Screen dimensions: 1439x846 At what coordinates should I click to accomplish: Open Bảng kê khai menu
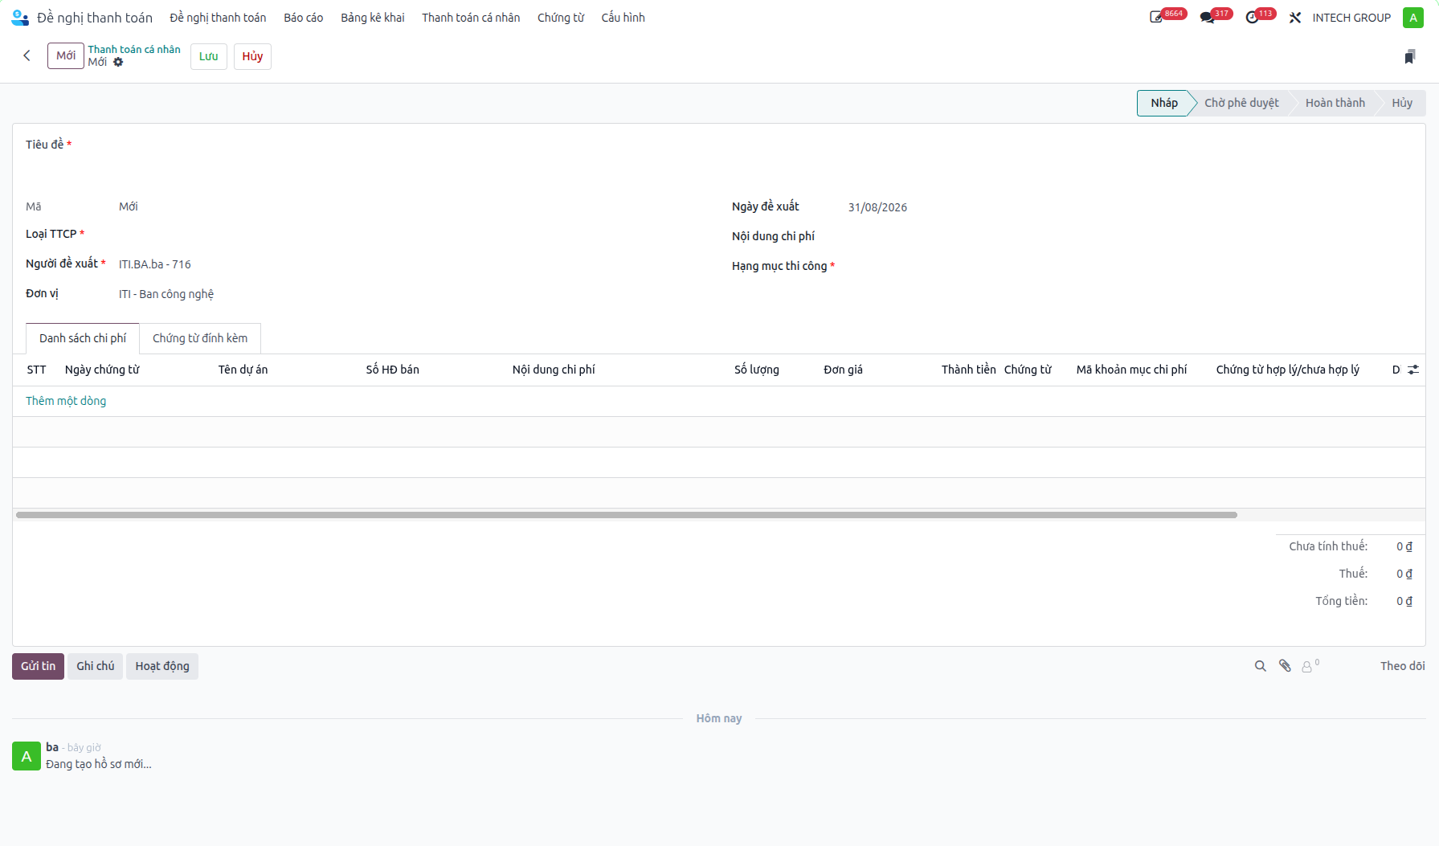pyautogui.click(x=373, y=18)
